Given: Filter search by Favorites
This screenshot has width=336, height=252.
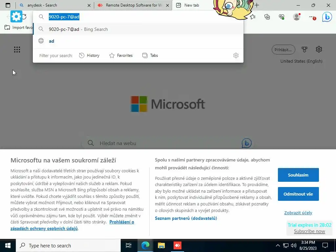Looking at the screenshot, I should (121, 55).
